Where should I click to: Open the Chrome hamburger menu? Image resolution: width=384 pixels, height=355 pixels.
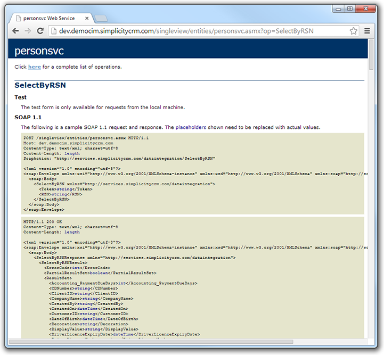367,31
